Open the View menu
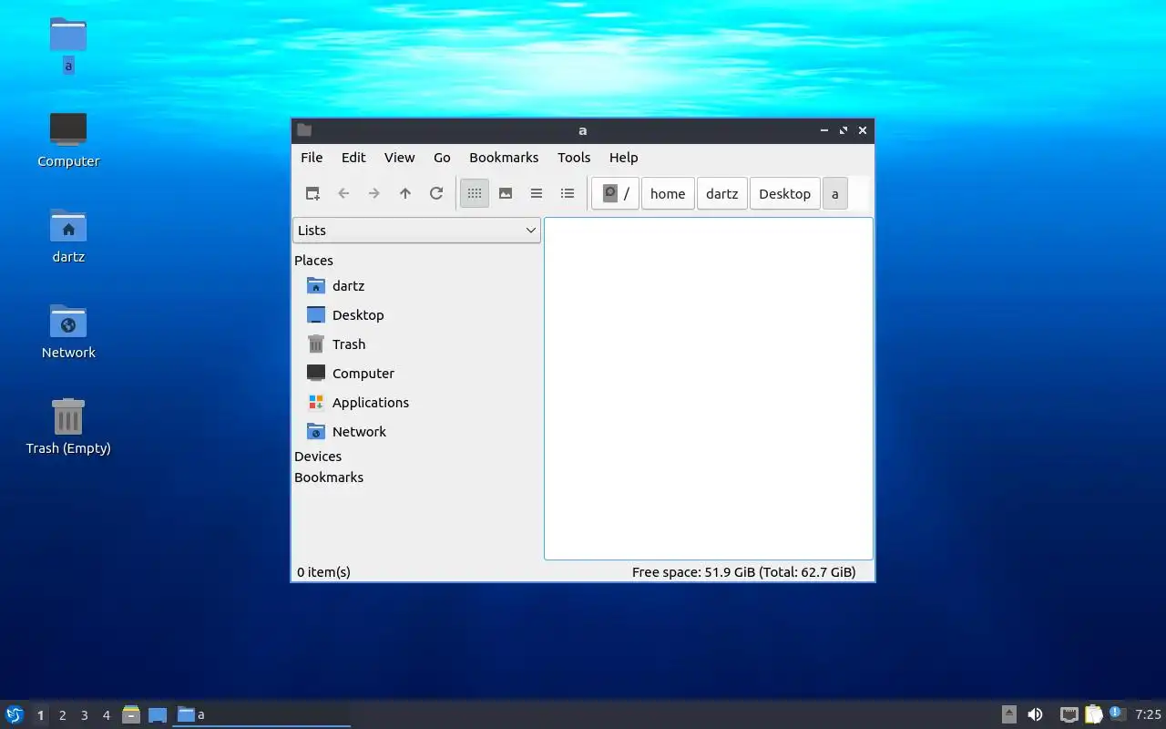This screenshot has height=729, width=1166. [x=399, y=158]
